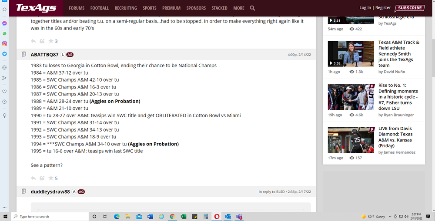
Task: Click the post icon beside duddleysdraw88's username
Action: tap(24, 191)
